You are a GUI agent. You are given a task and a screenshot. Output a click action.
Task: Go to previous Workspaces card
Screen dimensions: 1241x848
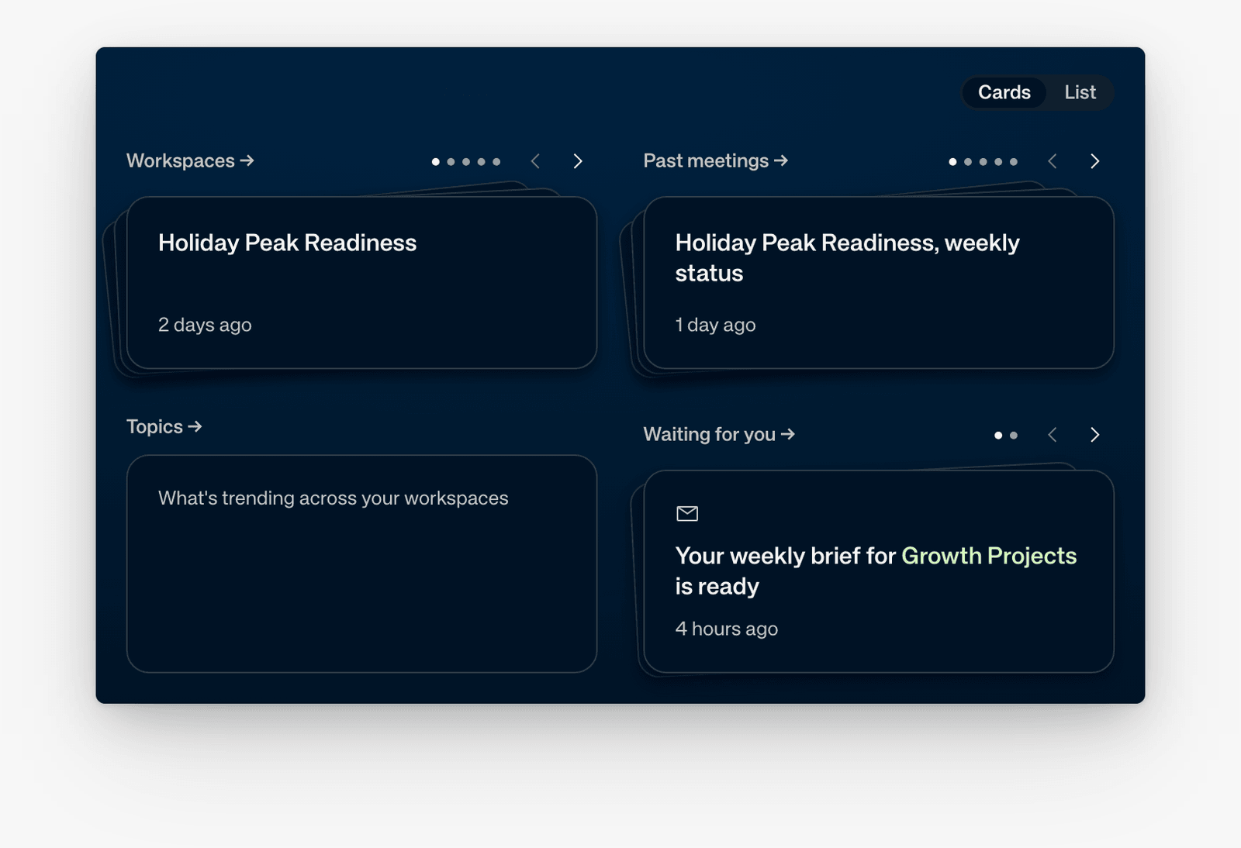pos(535,161)
